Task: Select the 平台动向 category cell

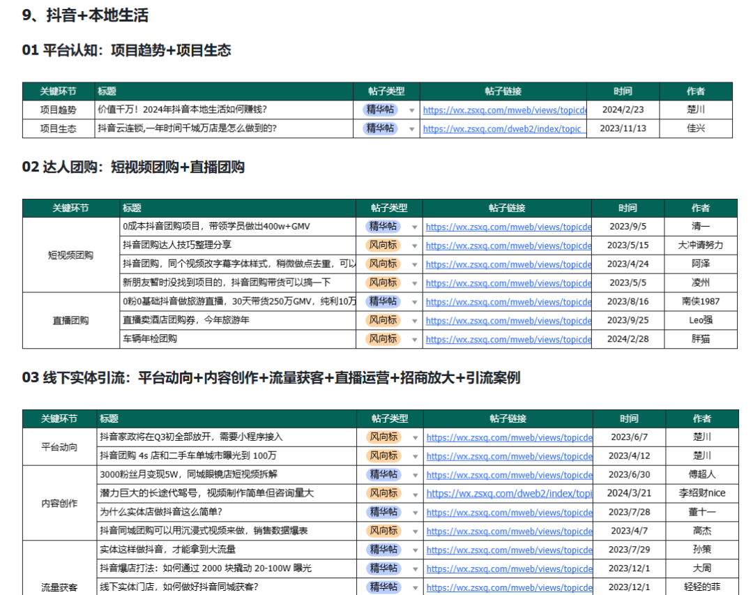Action: (x=59, y=447)
